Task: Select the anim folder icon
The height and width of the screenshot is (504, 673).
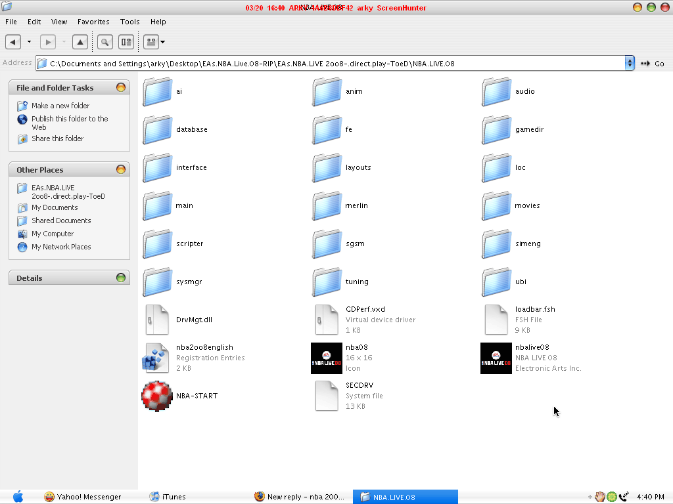Action: coord(327,92)
